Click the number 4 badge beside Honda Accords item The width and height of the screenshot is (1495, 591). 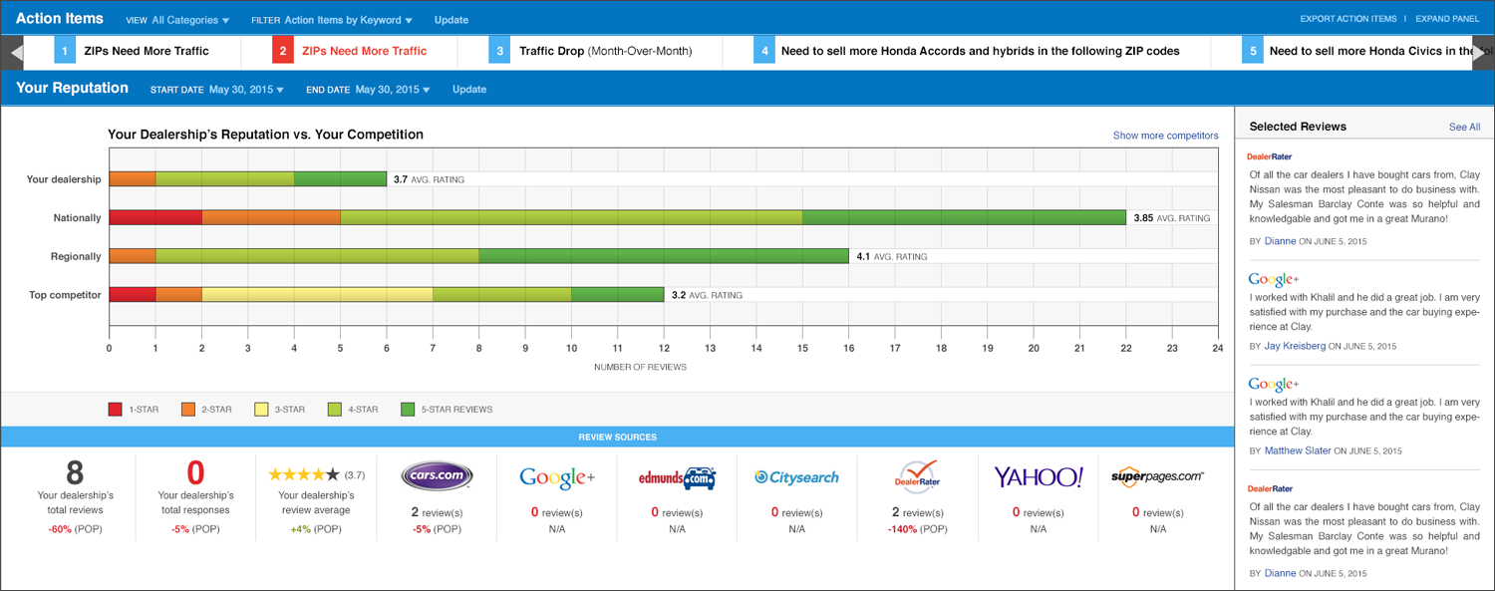764,51
